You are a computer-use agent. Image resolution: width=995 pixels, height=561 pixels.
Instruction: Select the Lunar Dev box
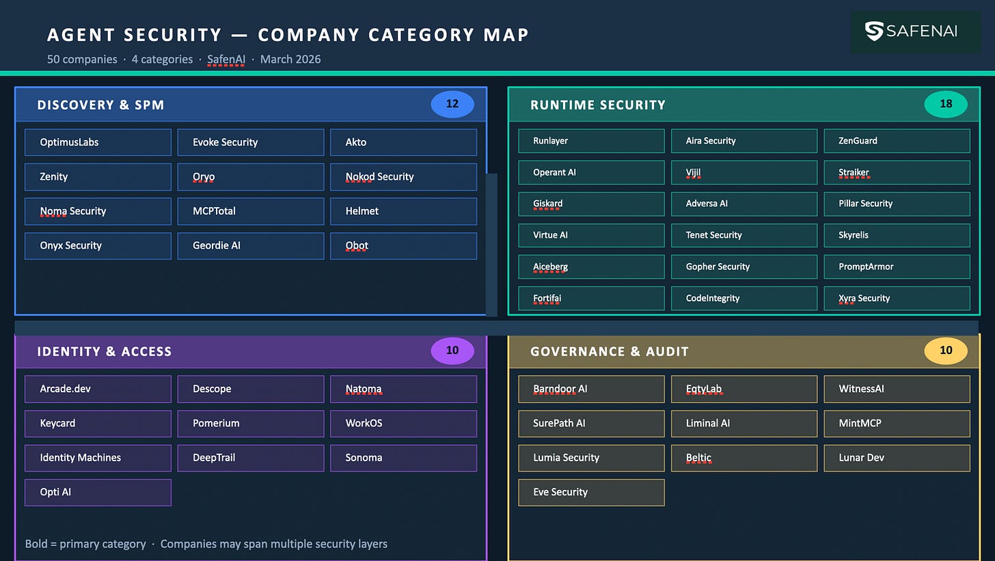coord(897,458)
